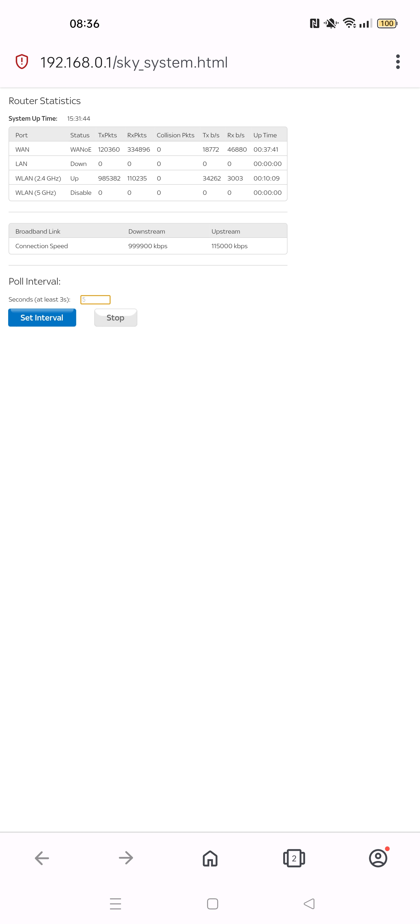This screenshot has width=420, height=924.
Task: Select the WLAN (2.4 GHz) table row
Action: pyautogui.click(x=148, y=178)
